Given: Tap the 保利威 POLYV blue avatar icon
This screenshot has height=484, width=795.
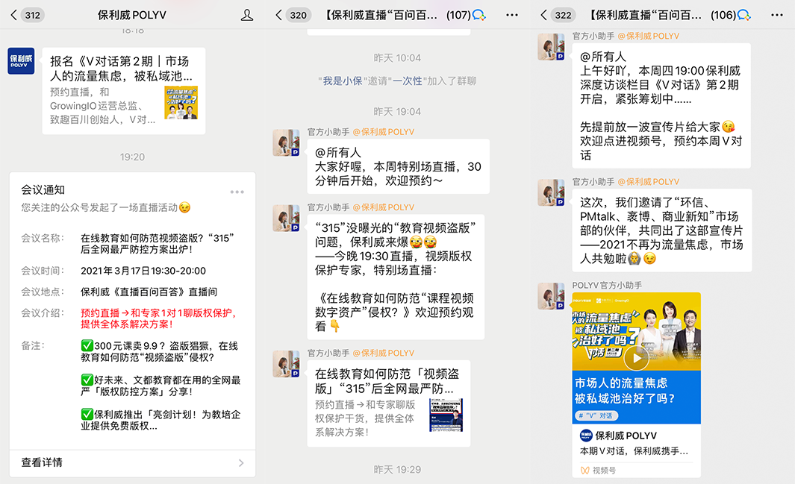Looking at the screenshot, I should coord(21,60).
